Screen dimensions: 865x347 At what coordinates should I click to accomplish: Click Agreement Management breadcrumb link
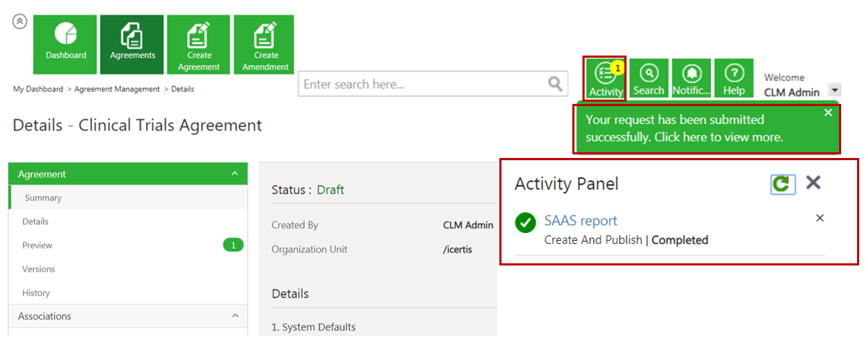117,89
